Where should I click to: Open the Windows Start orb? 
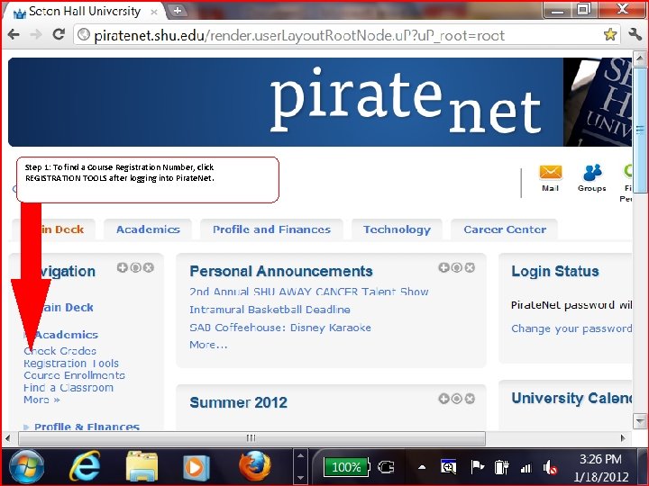[x=27, y=467]
